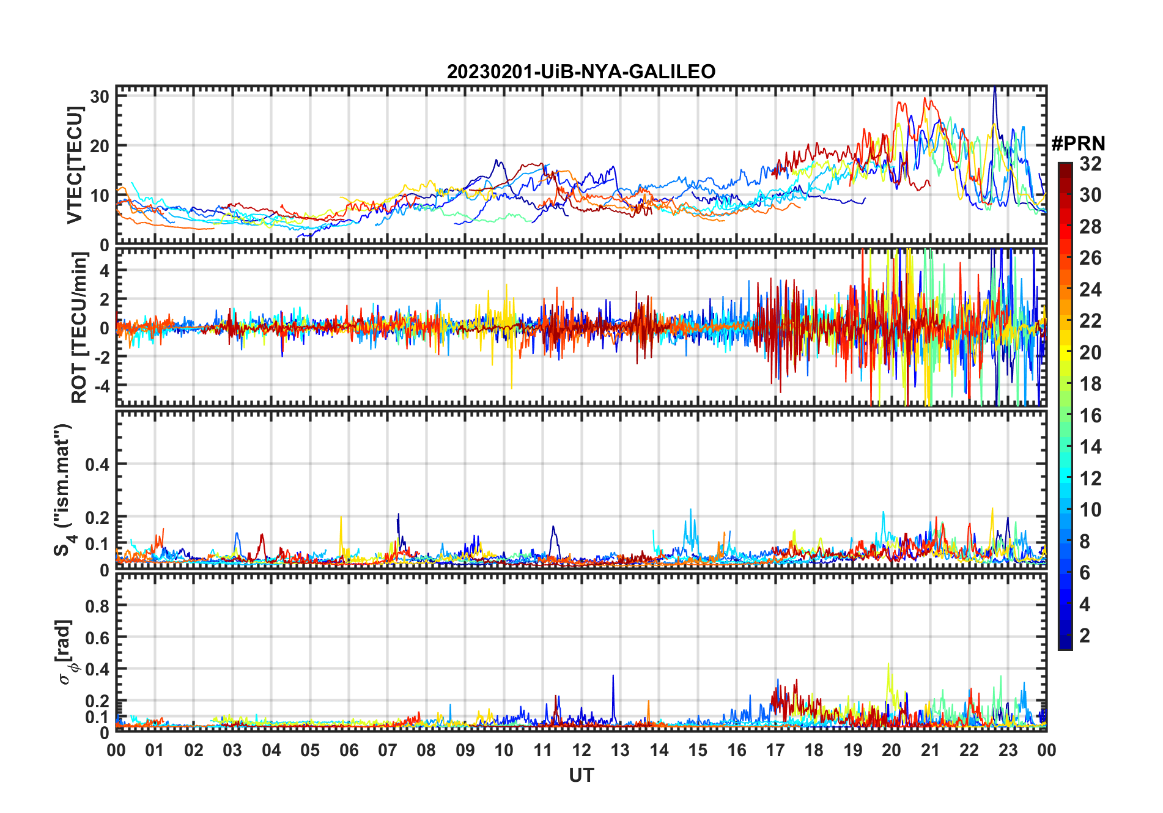The height and width of the screenshot is (813, 1163).
Task: Click colorbar tick label 24
Action: (x=1090, y=289)
